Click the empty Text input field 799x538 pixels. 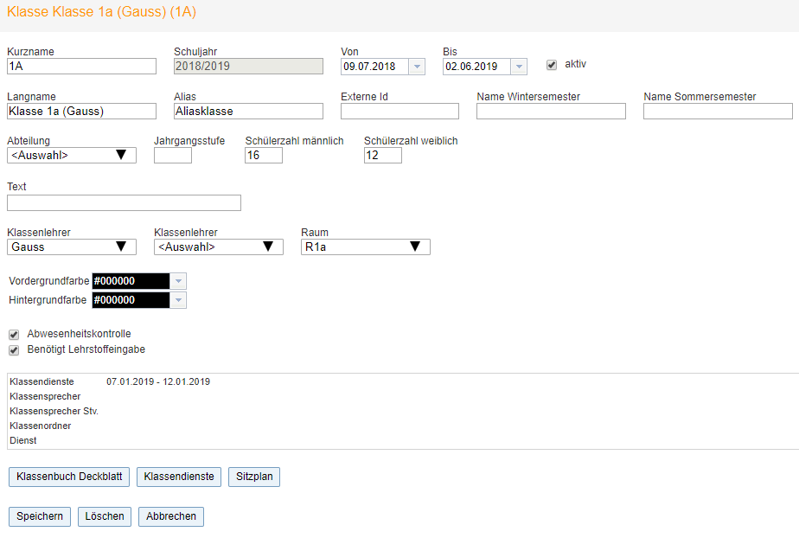[x=124, y=202]
